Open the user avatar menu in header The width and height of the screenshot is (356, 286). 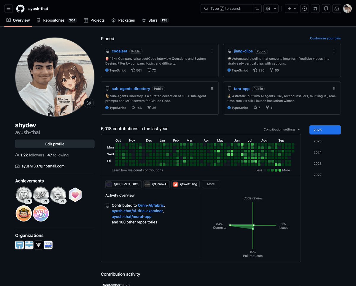(347, 9)
